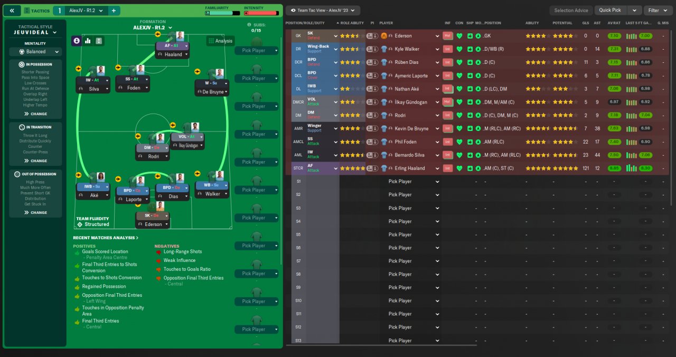The width and height of the screenshot is (676, 357).
Task: Sort by Potential column header
Action: pyautogui.click(x=562, y=23)
